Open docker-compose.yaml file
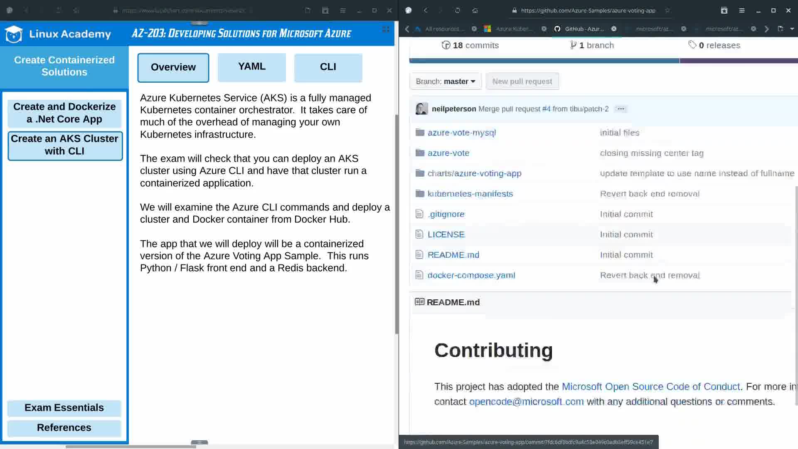 pos(471,275)
